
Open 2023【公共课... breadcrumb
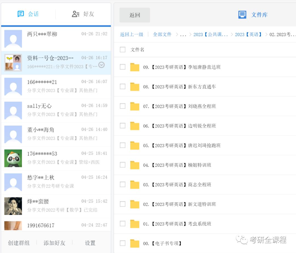pos(210,34)
